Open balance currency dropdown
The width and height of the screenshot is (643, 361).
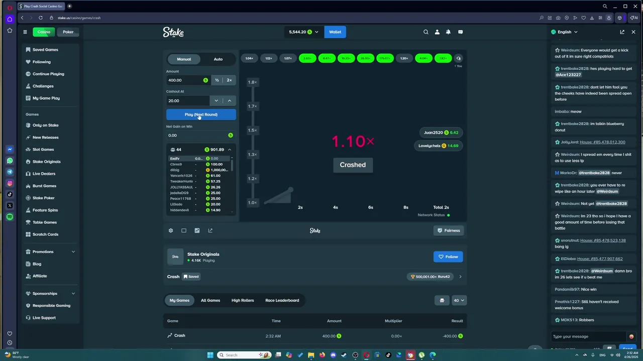303,32
